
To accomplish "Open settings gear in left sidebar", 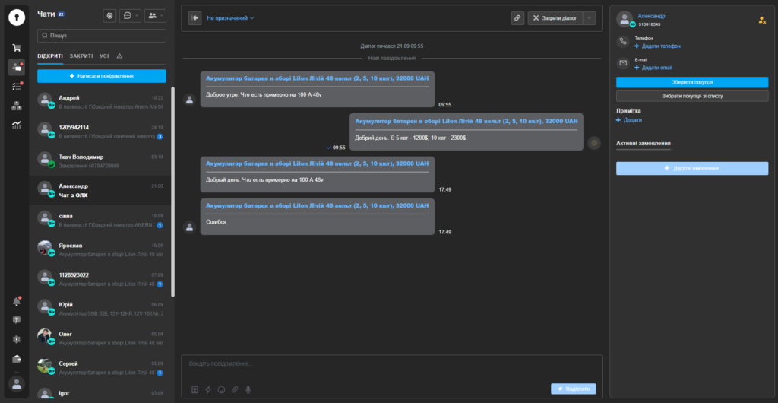I will 16,339.
